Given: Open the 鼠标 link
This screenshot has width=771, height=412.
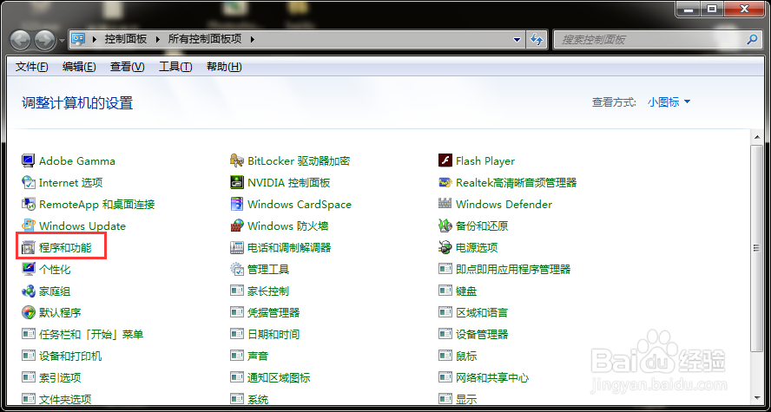Looking at the screenshot, I should [466, 356].
